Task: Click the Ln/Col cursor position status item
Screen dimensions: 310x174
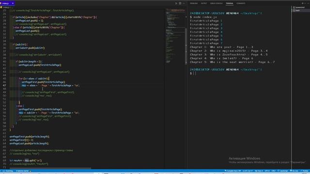Action: [x=248, y=171]
